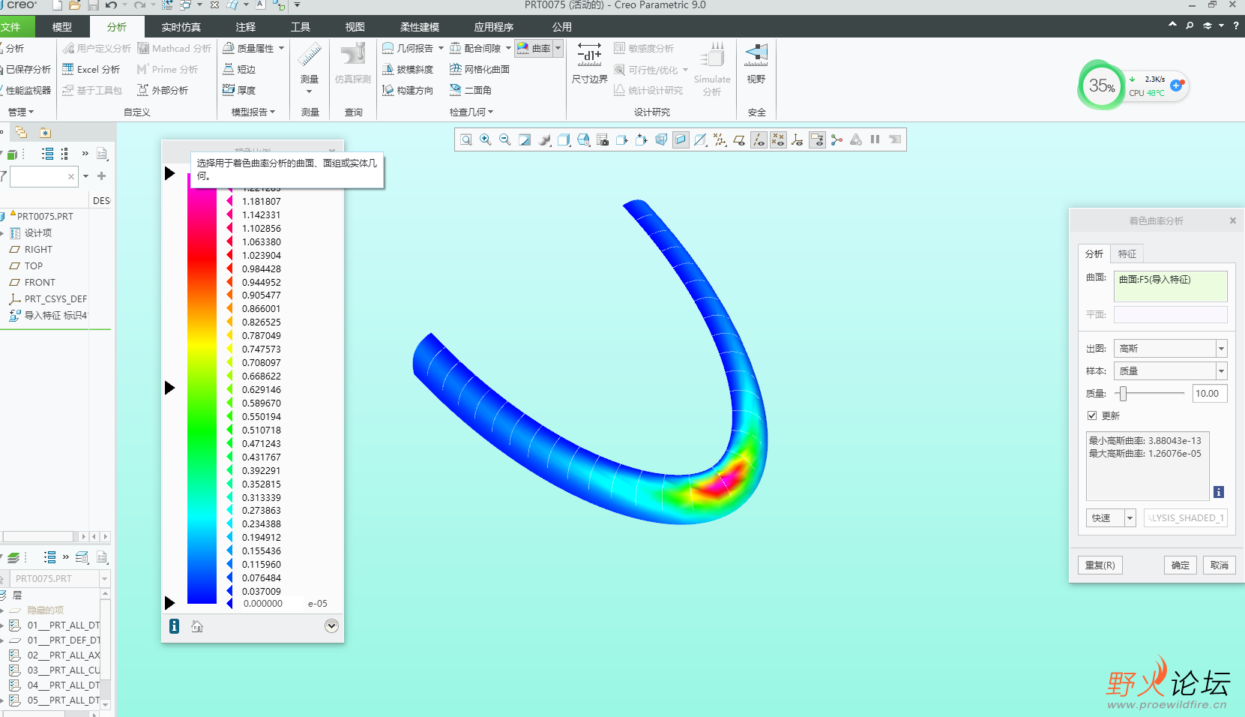The height and width of the screenshot is (717, 1245).
Task: Select PRT0075.PRT in model tree
Action: pos(45,216)
